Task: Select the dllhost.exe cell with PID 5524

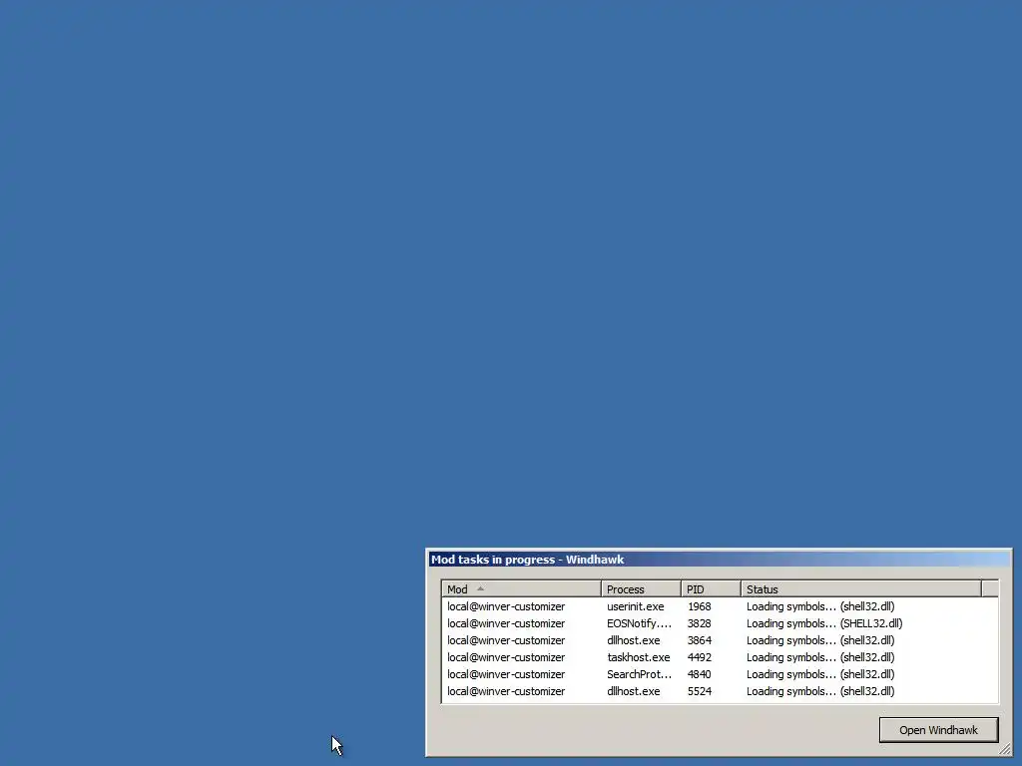Action: [x=633, y=691]
